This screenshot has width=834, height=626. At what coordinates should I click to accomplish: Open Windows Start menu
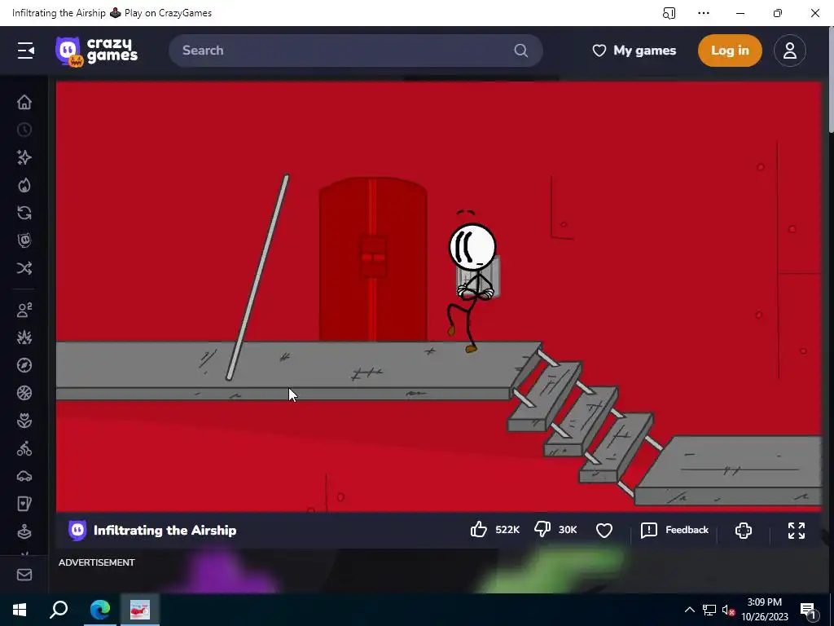(20, 610)
